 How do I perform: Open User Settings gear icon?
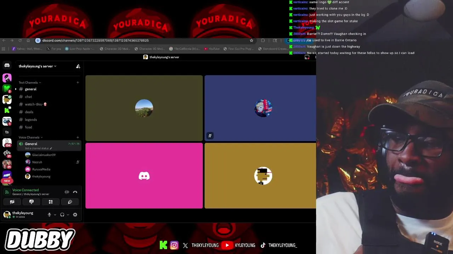coord(75,215)
